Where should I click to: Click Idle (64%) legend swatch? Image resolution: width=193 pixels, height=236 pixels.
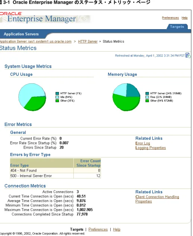57,97
